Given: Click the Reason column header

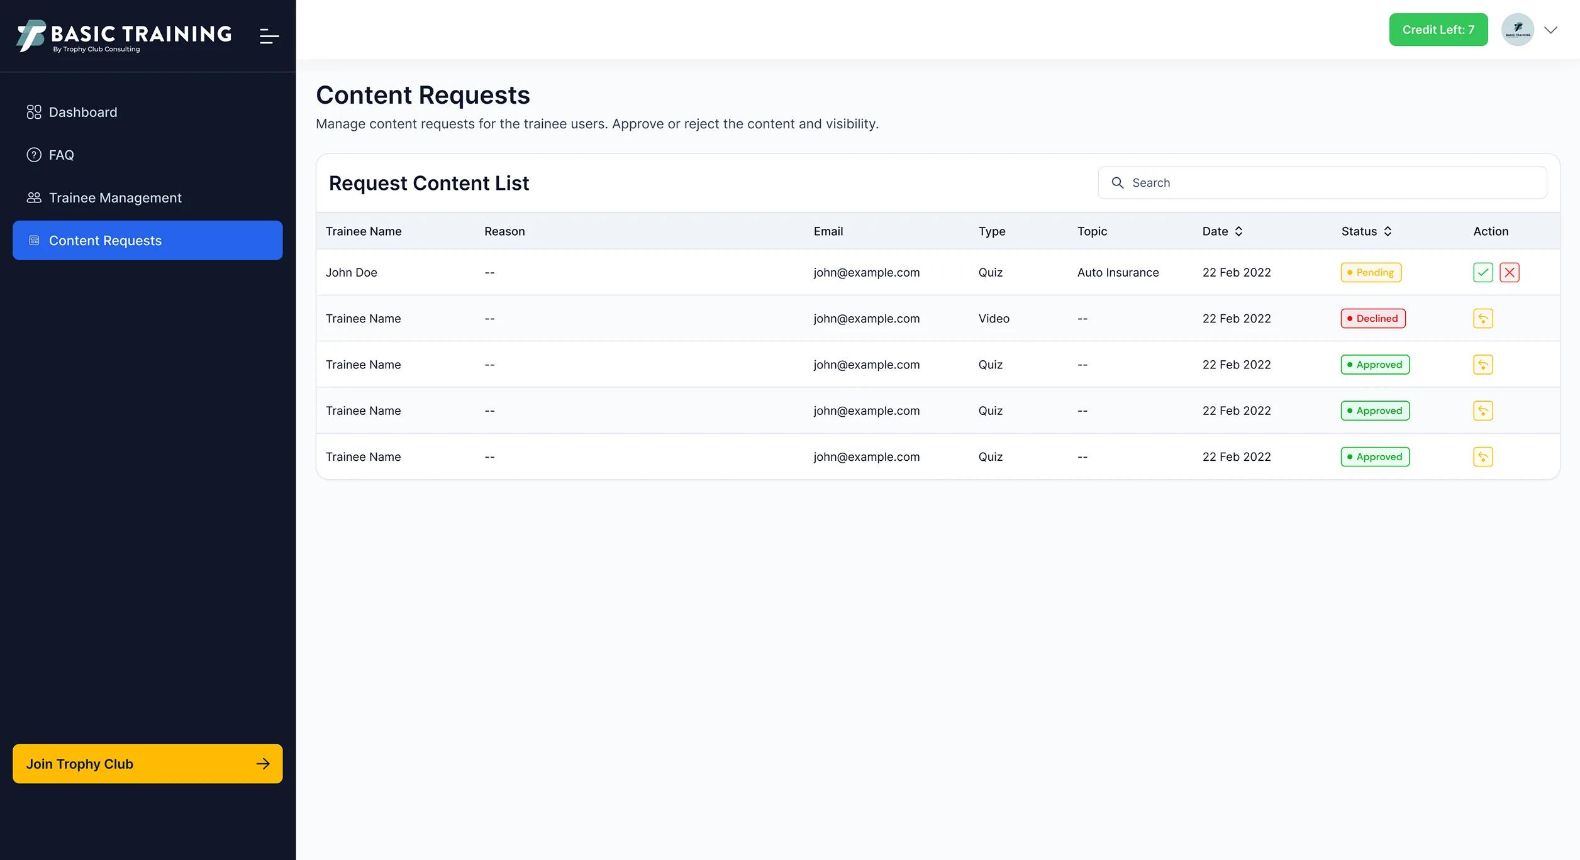Looking at the screenshot, I should tap(504, 231).
